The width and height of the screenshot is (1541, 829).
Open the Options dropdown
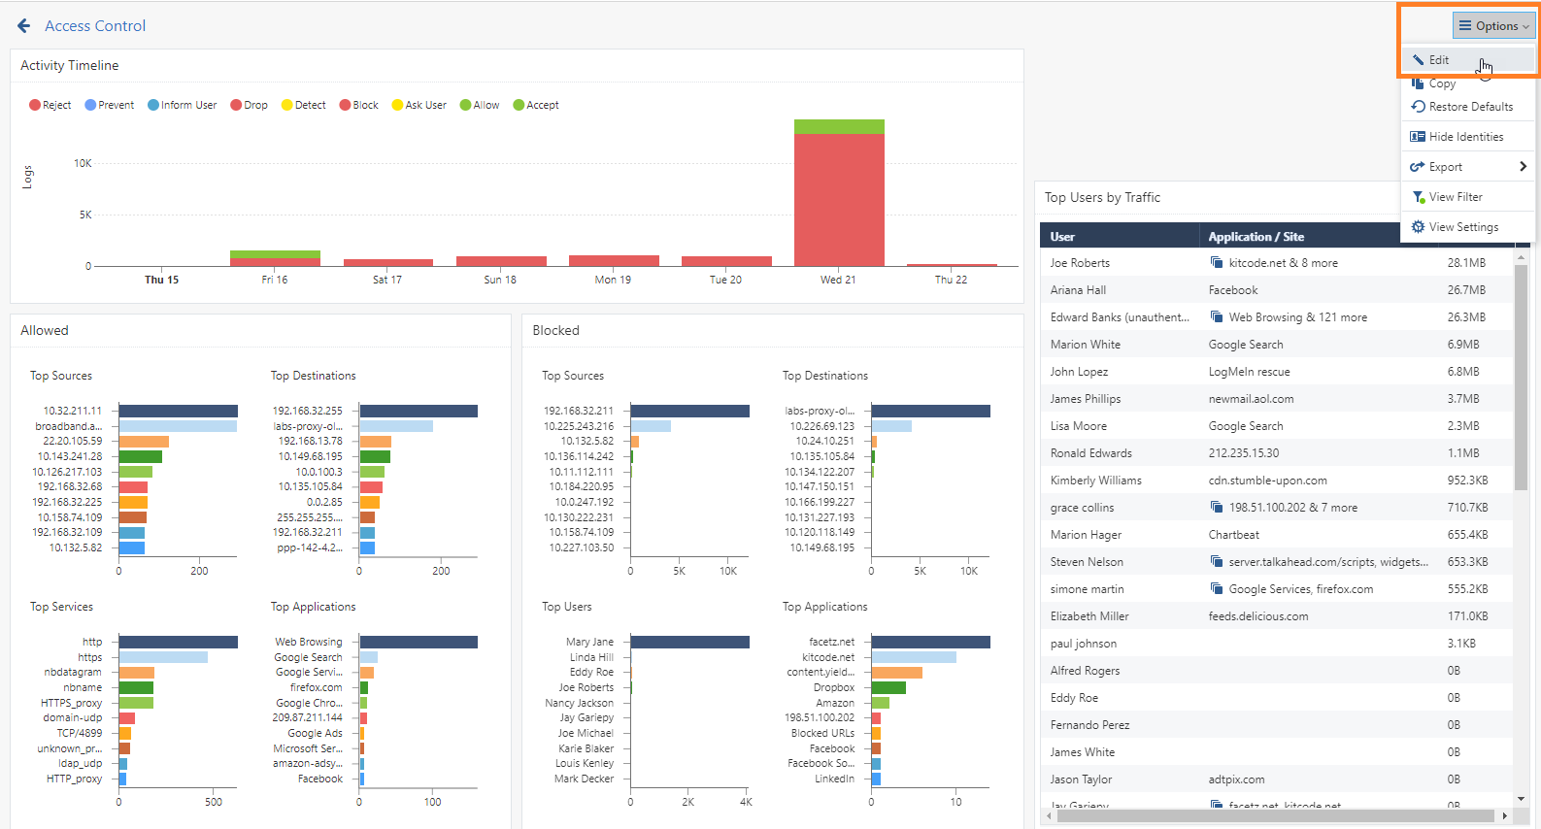(x=1493, y=26)
